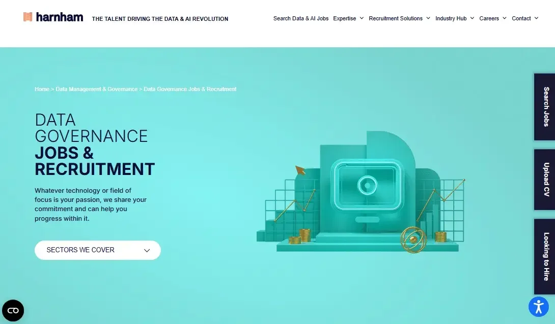Open the Recruitment Solutions menu
Image resolution: width=555 pixels, height=324 pixels.
[x=395, y=18]
